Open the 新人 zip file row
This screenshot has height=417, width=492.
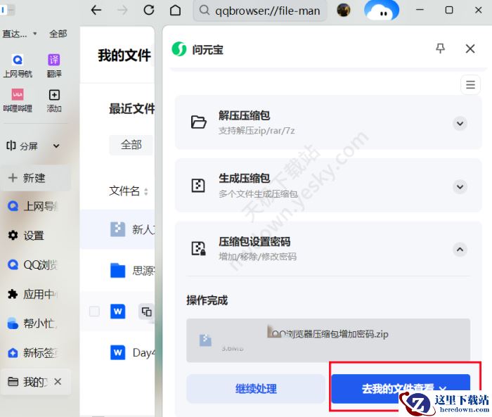[118, 229]
